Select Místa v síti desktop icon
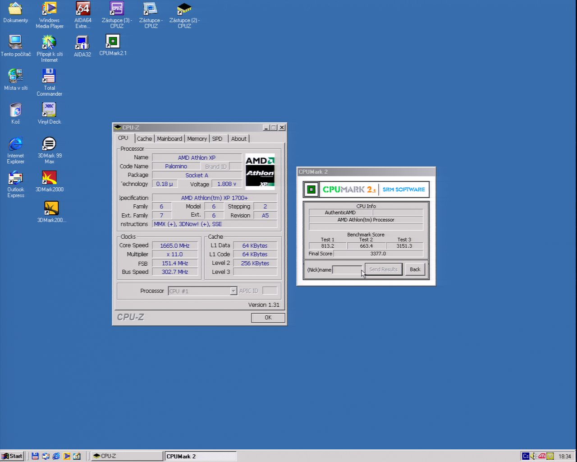 coord(15,80)
